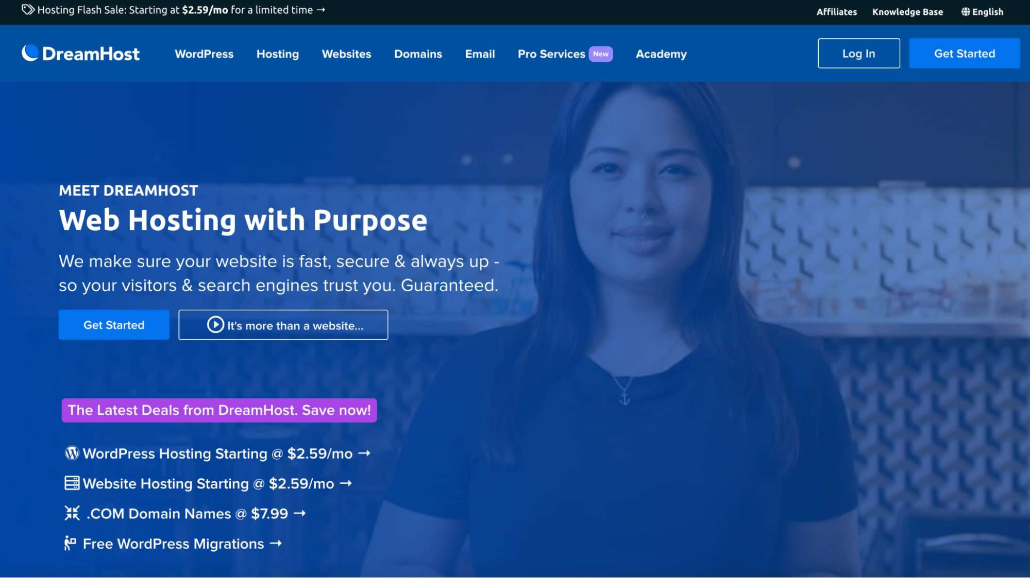The image size is (1030, 578).
Task: Open the Email menu
Action: [x=480, y=54]
